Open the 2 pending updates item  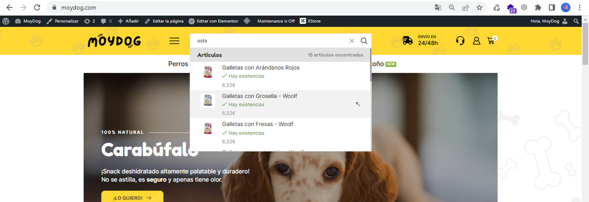[x=90, y=21]
